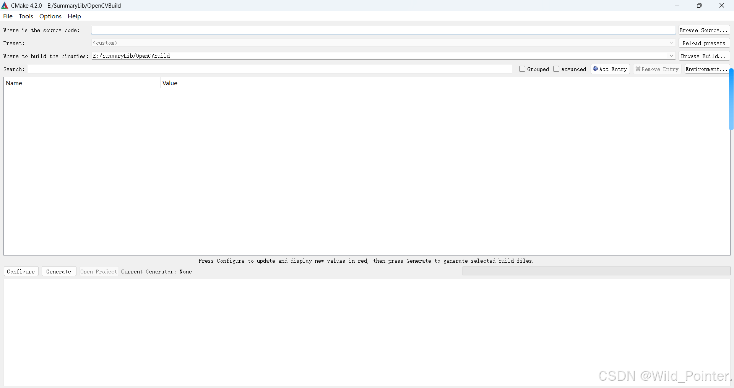Expand the build binaries path dropdown
The width and height of the screenshot is (734, 388).
671,56
